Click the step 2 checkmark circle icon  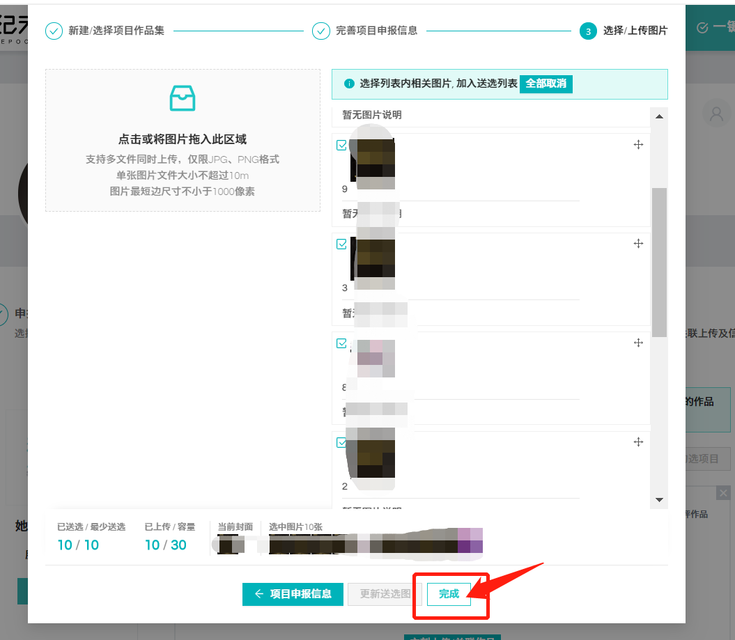click(321, 31)
